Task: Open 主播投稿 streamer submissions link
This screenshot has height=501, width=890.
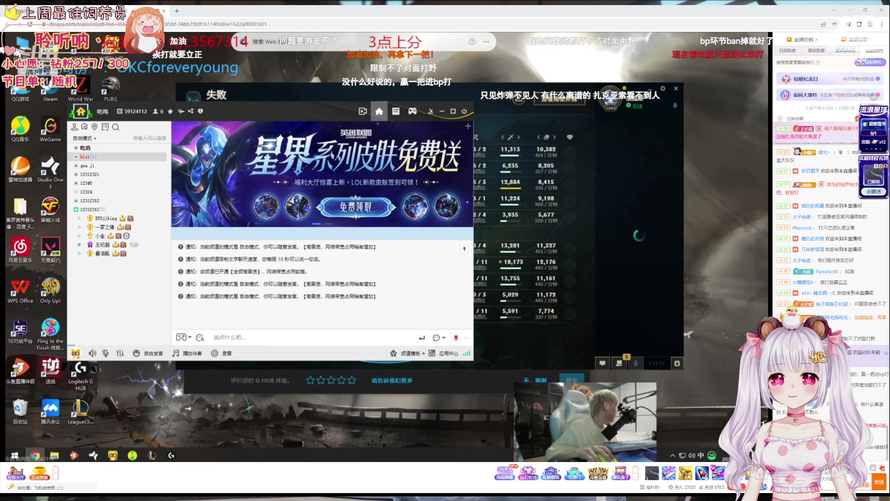Action: (x=802, y=39)
